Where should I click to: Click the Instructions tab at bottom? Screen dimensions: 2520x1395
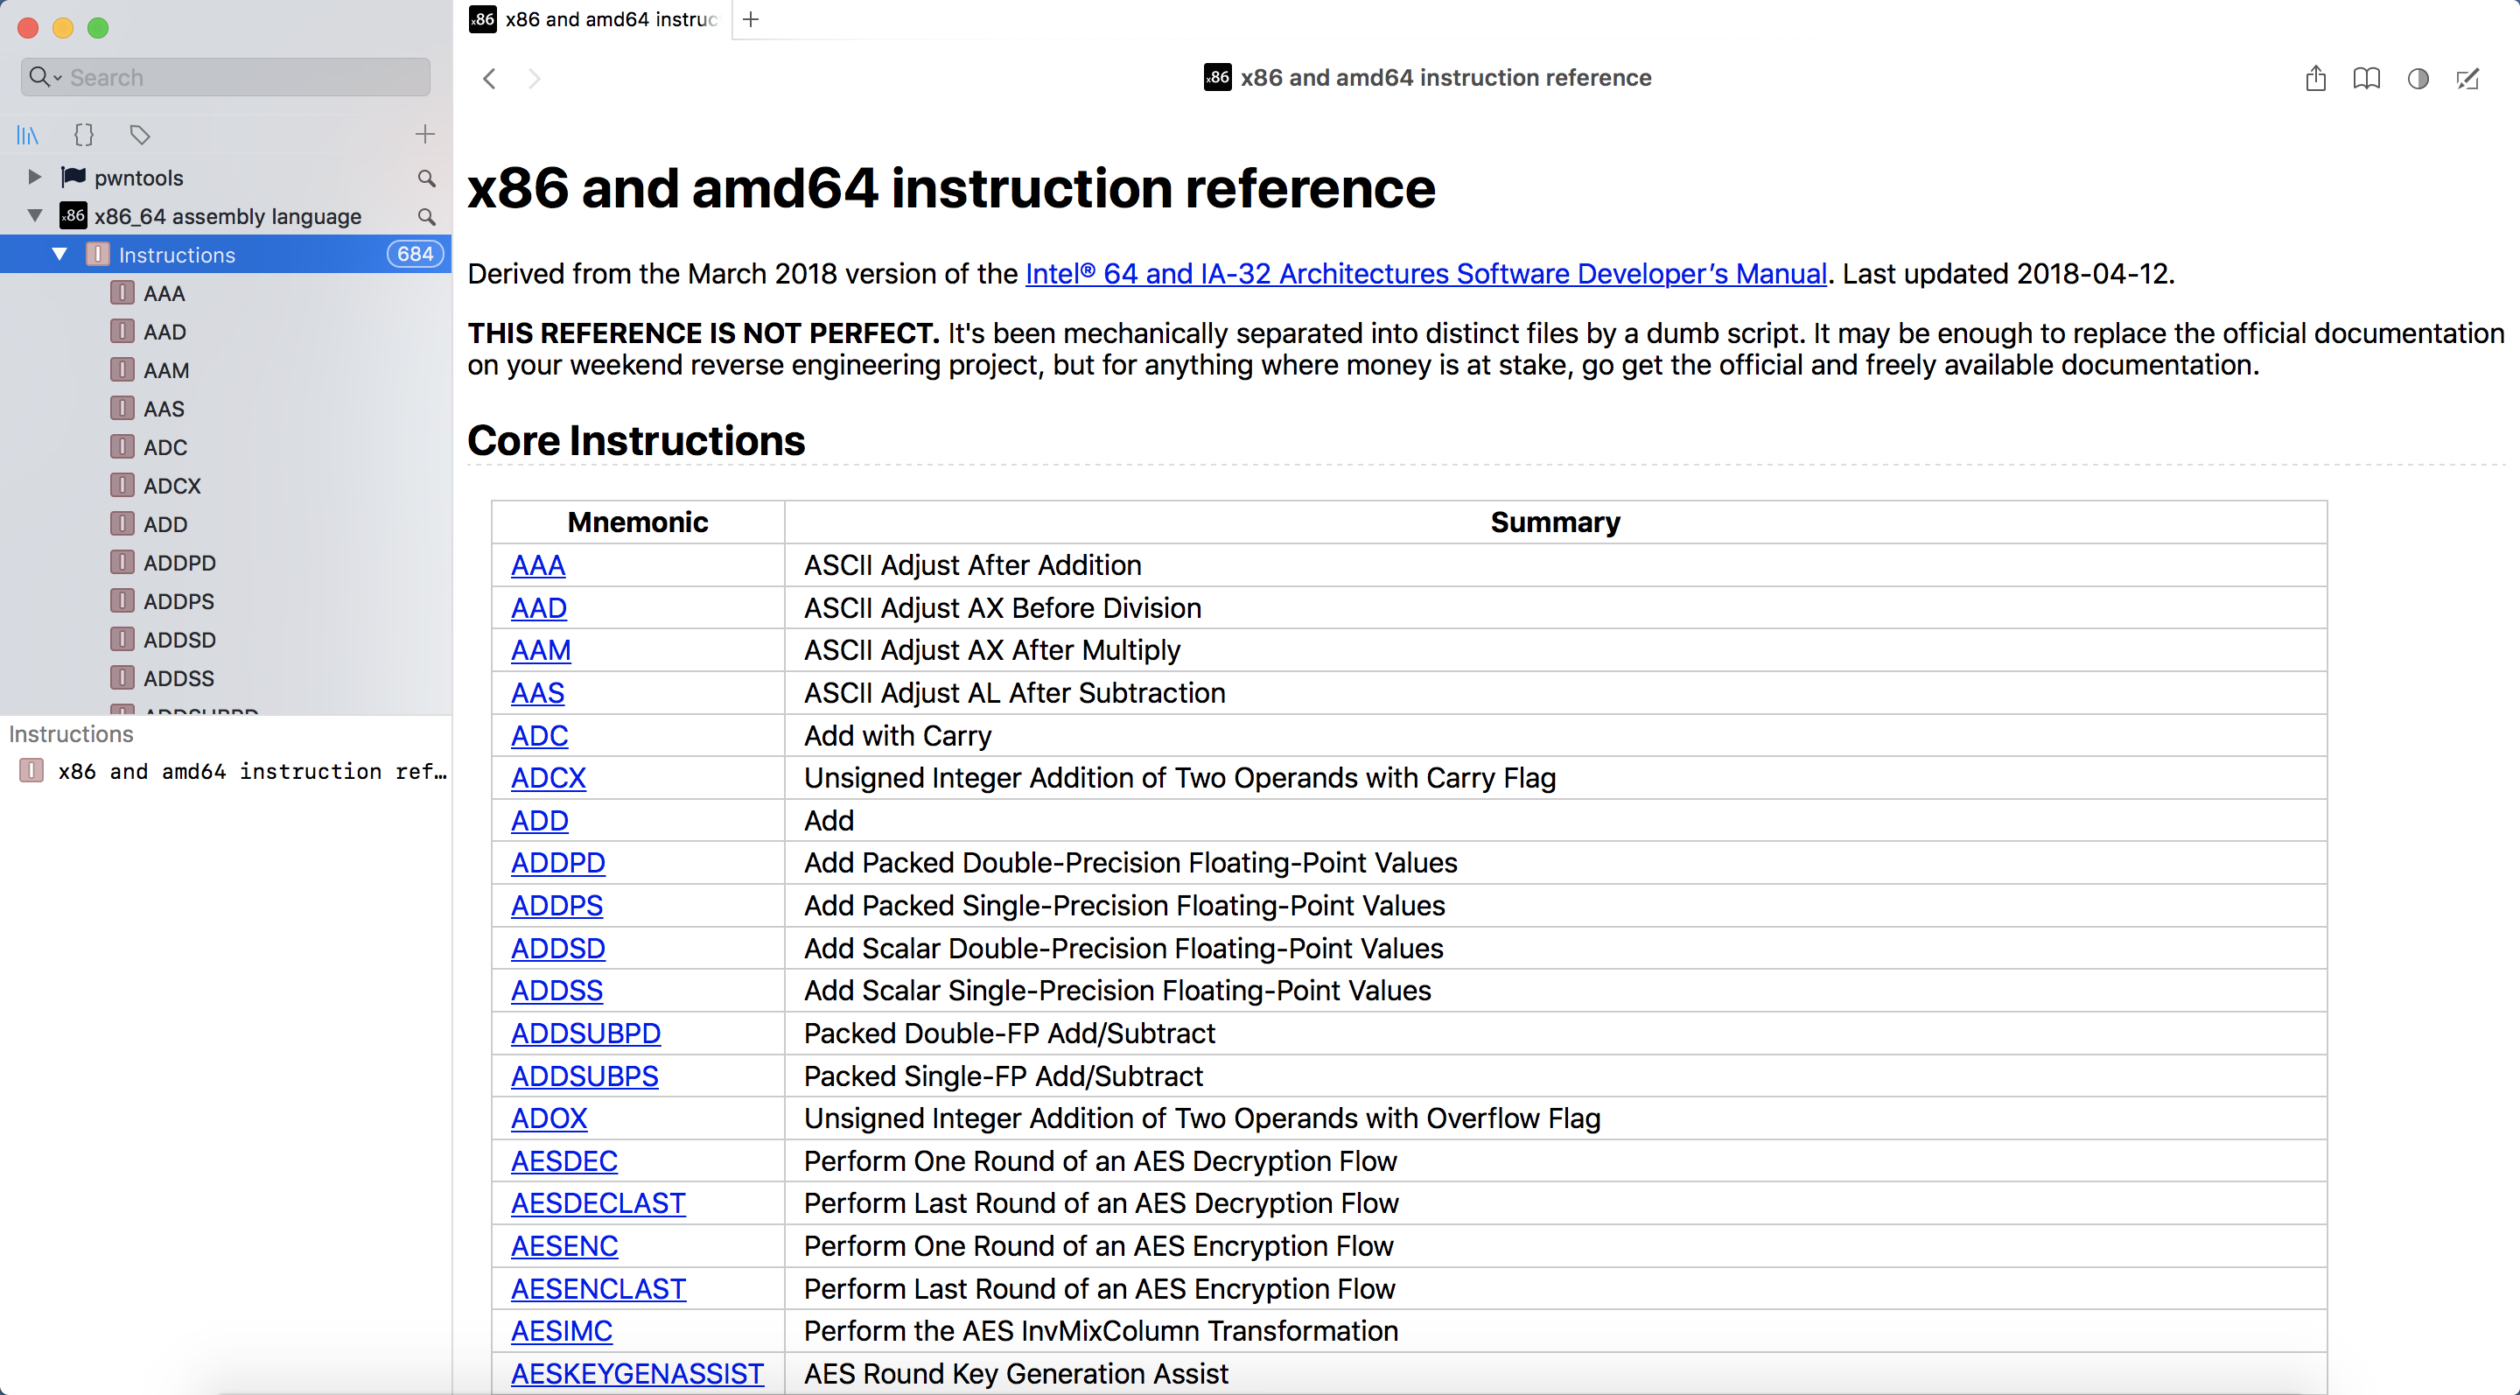[x=68, y=733]
